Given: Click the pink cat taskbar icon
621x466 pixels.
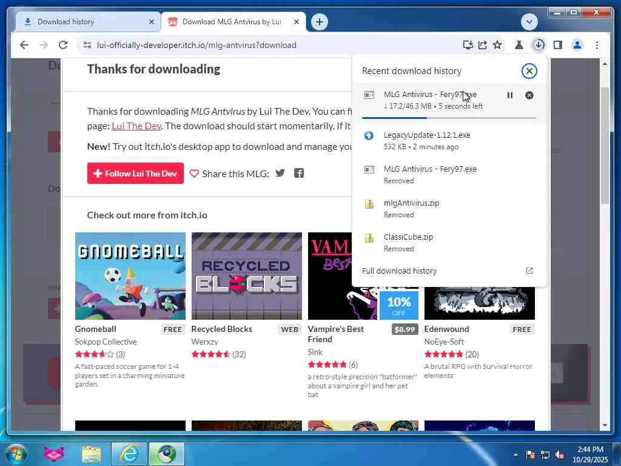Looking at the screenshot, I should pos(54,454).
